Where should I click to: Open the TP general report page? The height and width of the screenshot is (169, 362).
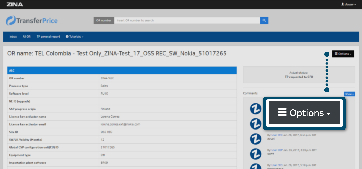48,37
